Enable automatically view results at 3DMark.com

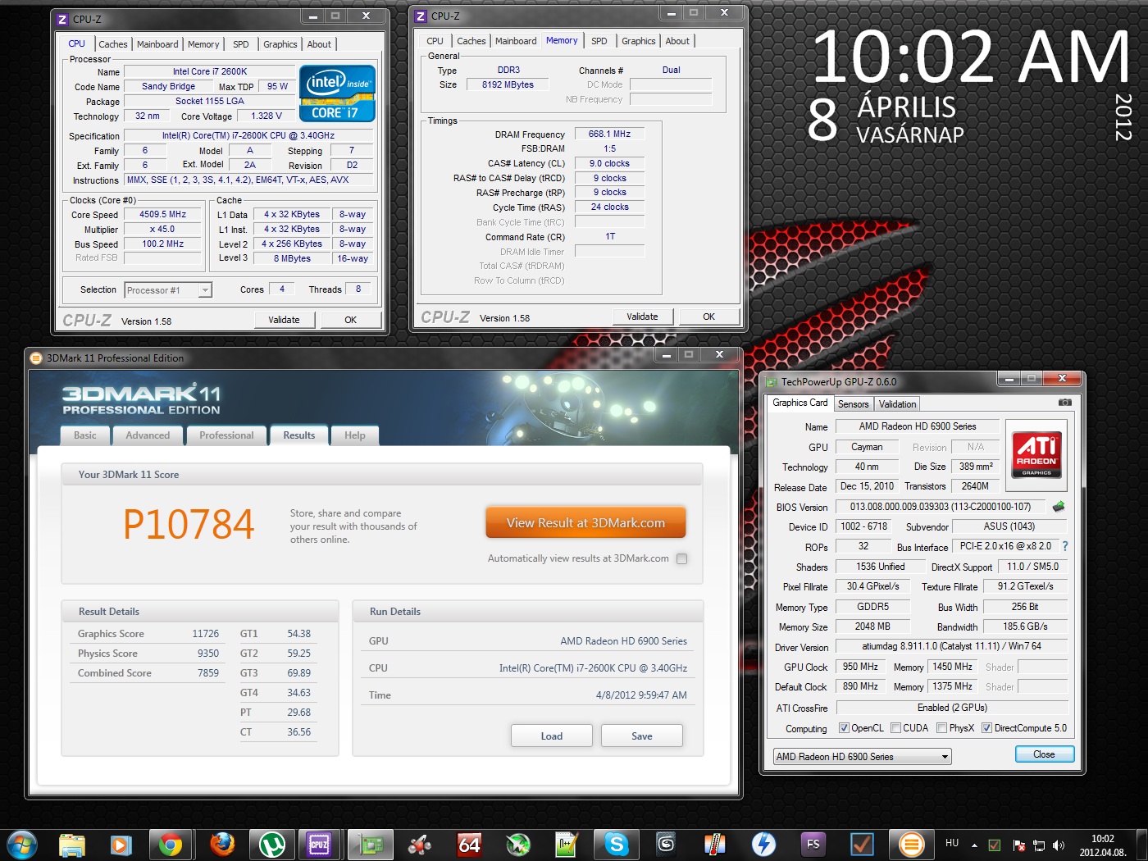(x=681, y=558)
